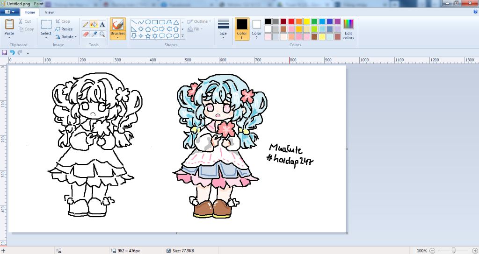479x254 pixels.
Task: Open Customize Quick Access Toolbar arrow
Action: 28,53
